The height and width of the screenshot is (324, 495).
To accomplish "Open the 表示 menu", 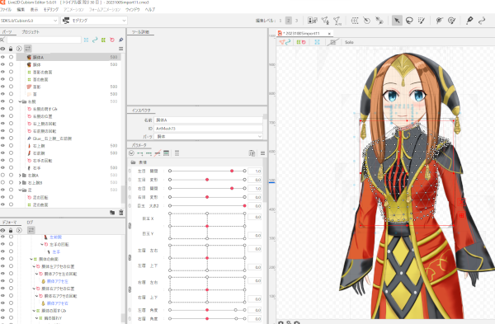I will click(x=34, y=9).
